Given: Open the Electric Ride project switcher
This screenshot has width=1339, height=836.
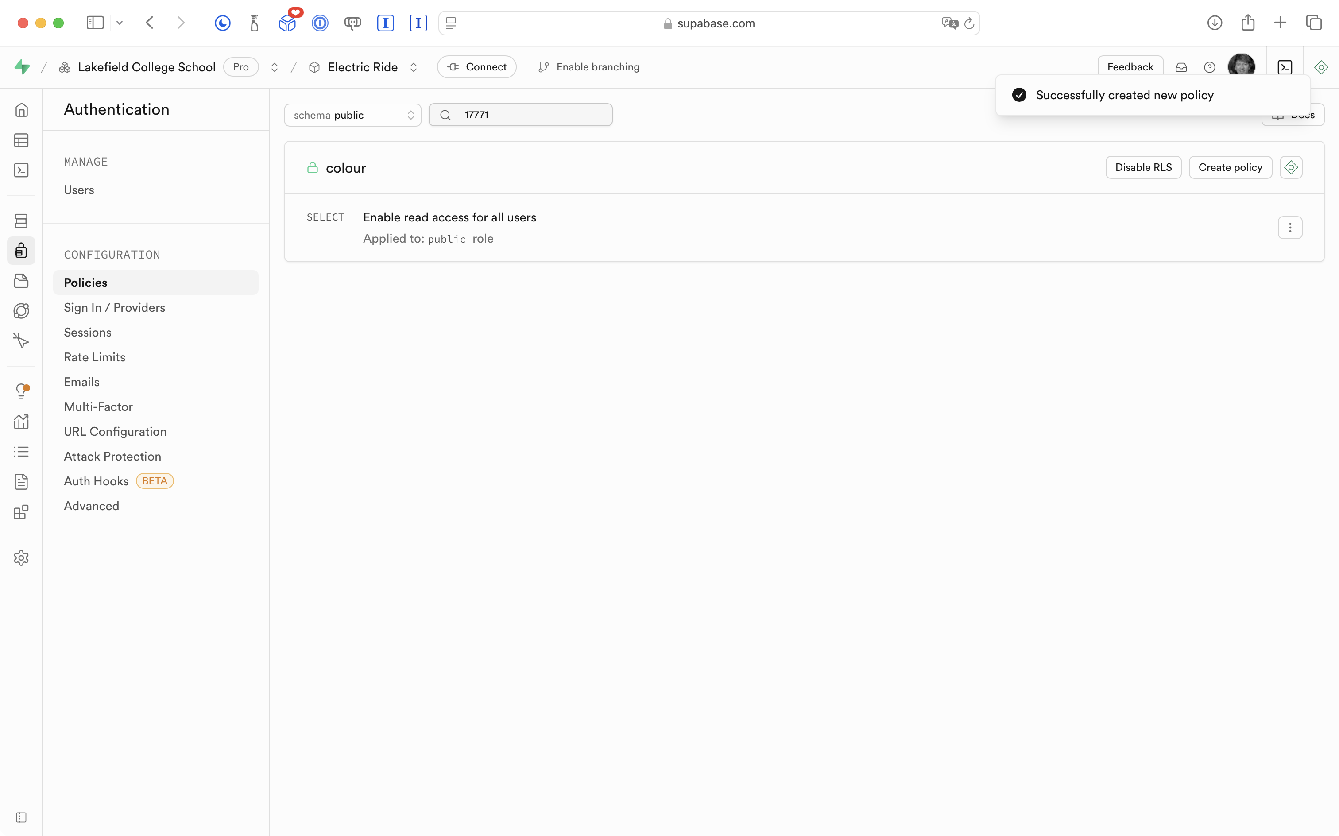Looking at the screenshot, I should 413,67.
